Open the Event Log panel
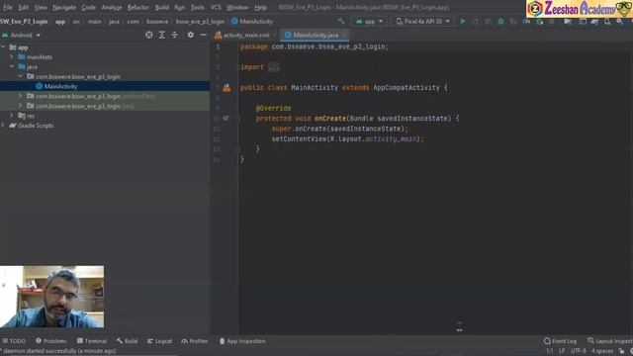Viewport: 633px width, 356px height. (561, 341)
